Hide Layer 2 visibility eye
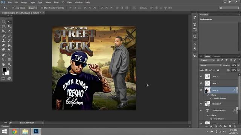The width and height of the screenshot is (241, 135). pos(201,76)
